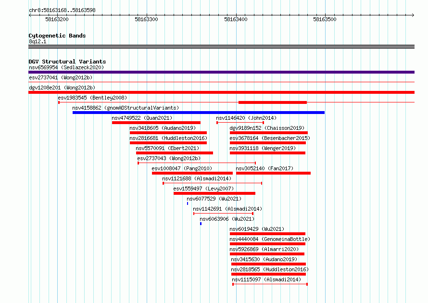Image resolution: width=428 pixels, height=303 pixels.
Task: Click the 8q12.1 band label
Action: pos(38,41)
